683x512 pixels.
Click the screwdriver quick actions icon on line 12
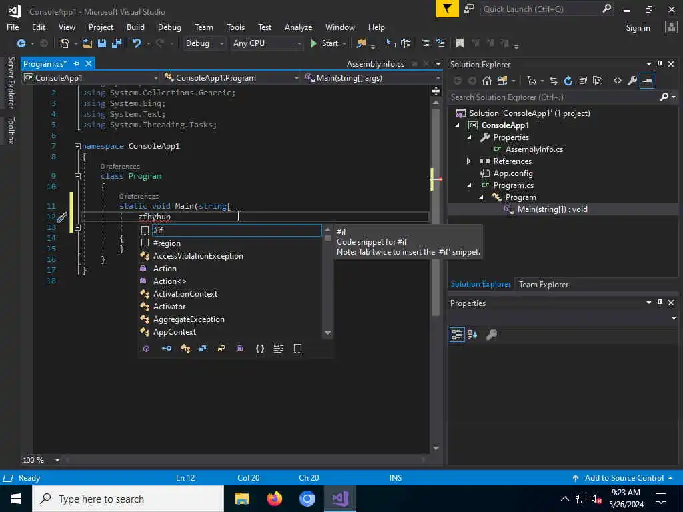[x=62, y=217]
